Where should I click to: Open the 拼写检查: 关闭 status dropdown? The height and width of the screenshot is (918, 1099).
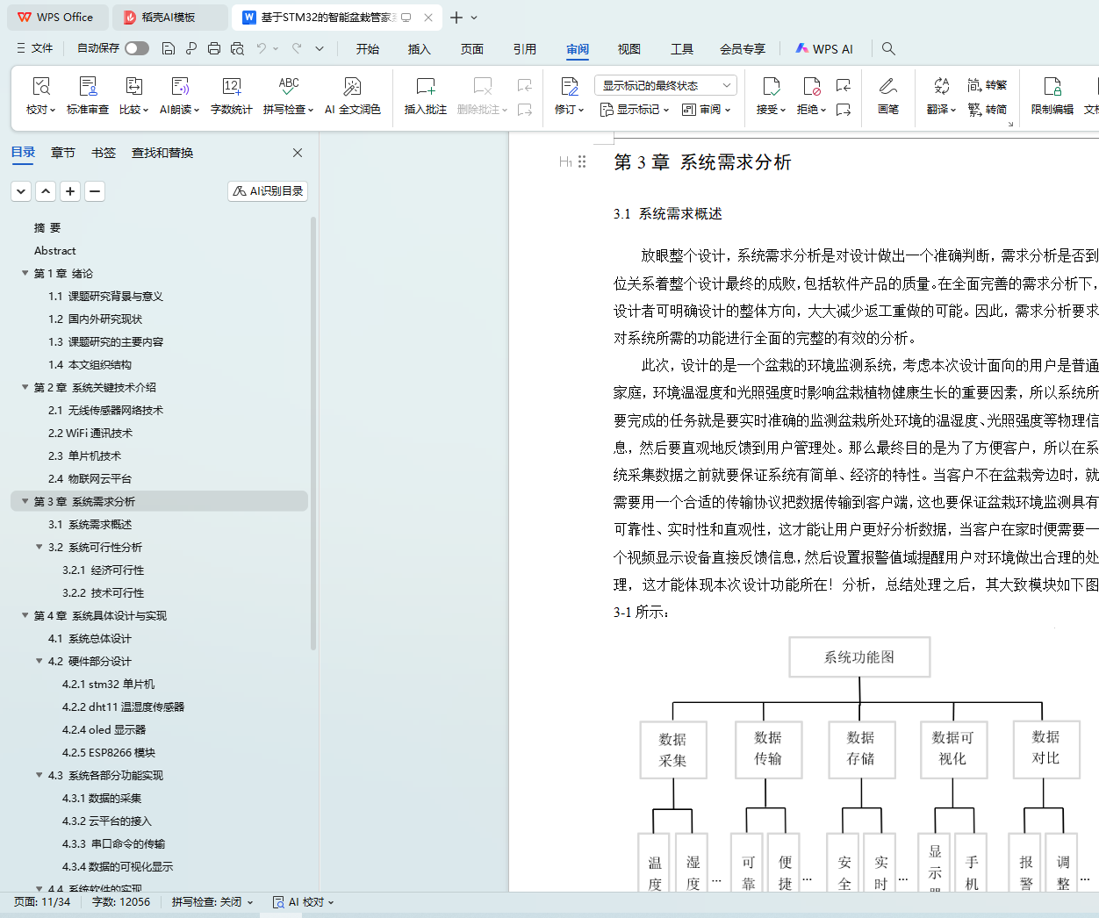click(x=212, y=902)
